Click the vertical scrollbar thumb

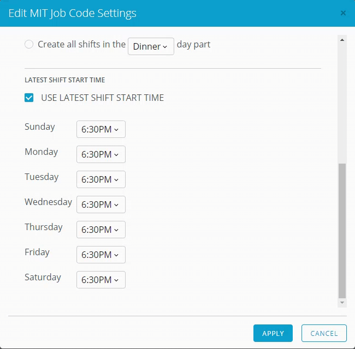click(342, 231)
